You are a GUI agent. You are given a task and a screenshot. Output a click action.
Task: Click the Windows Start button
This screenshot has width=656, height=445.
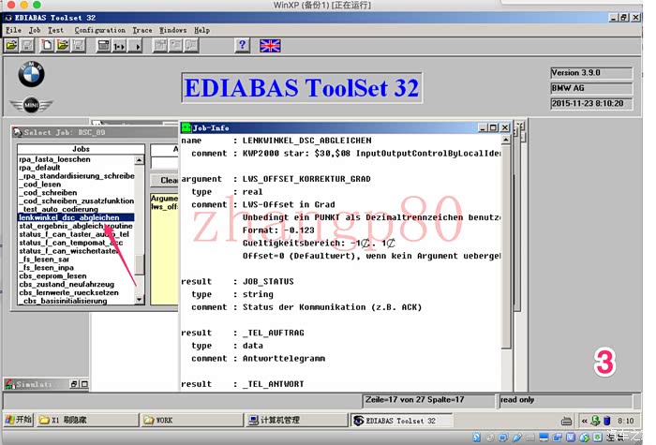[x=19, y=420]
